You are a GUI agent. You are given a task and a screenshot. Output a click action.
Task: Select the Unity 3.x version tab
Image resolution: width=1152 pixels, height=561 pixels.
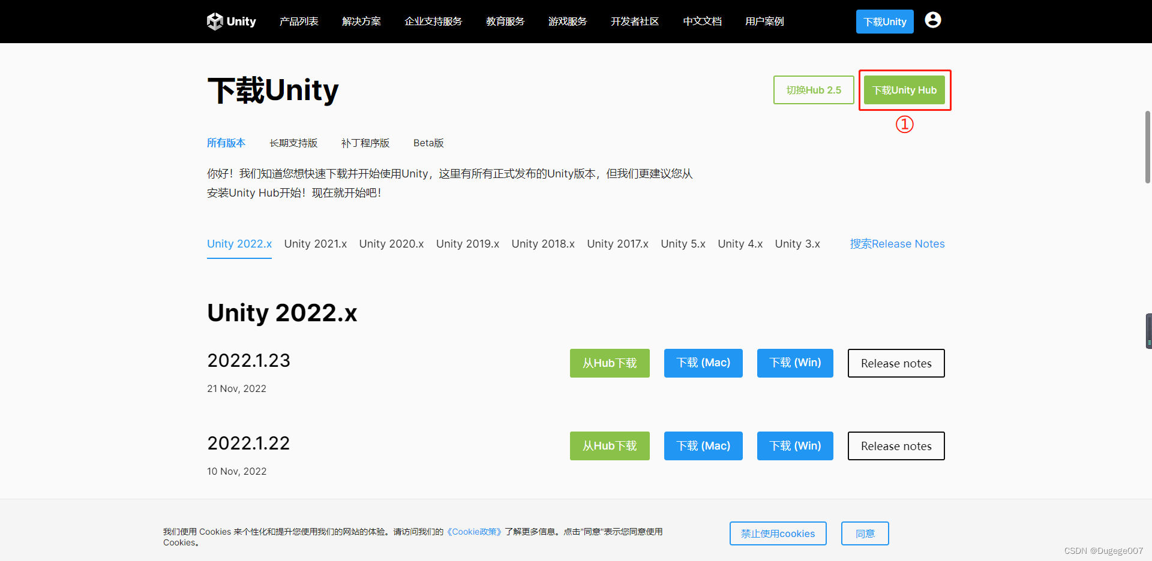pos(797,244)
